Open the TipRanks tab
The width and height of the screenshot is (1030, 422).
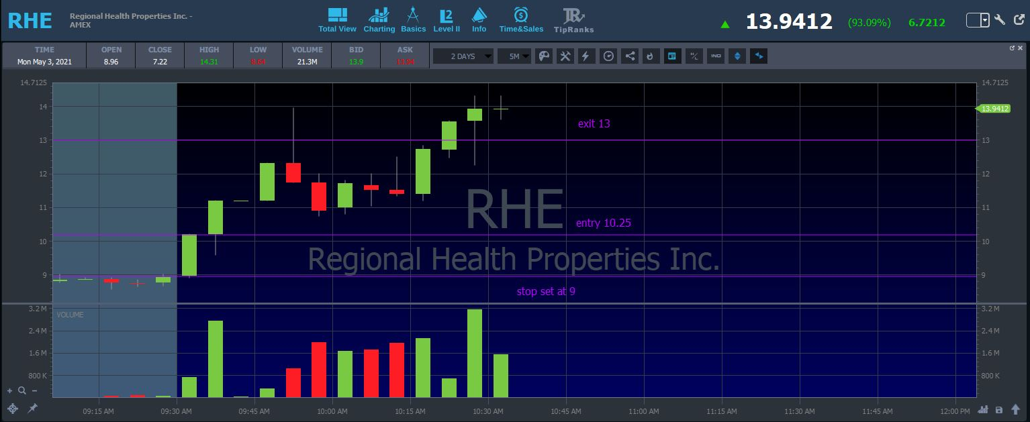(573, 20)
